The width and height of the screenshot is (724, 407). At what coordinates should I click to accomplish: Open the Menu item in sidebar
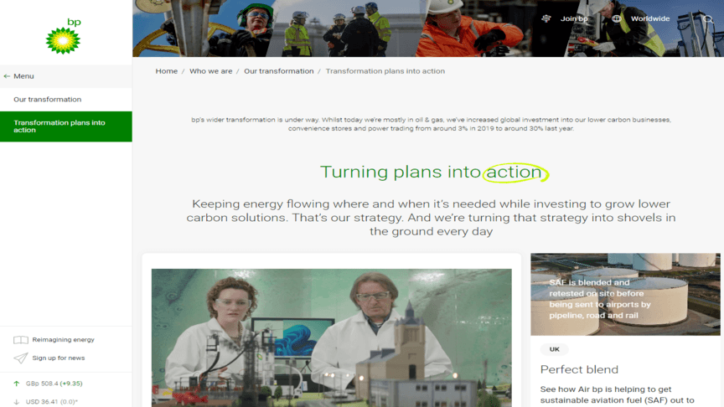(66, 76)
